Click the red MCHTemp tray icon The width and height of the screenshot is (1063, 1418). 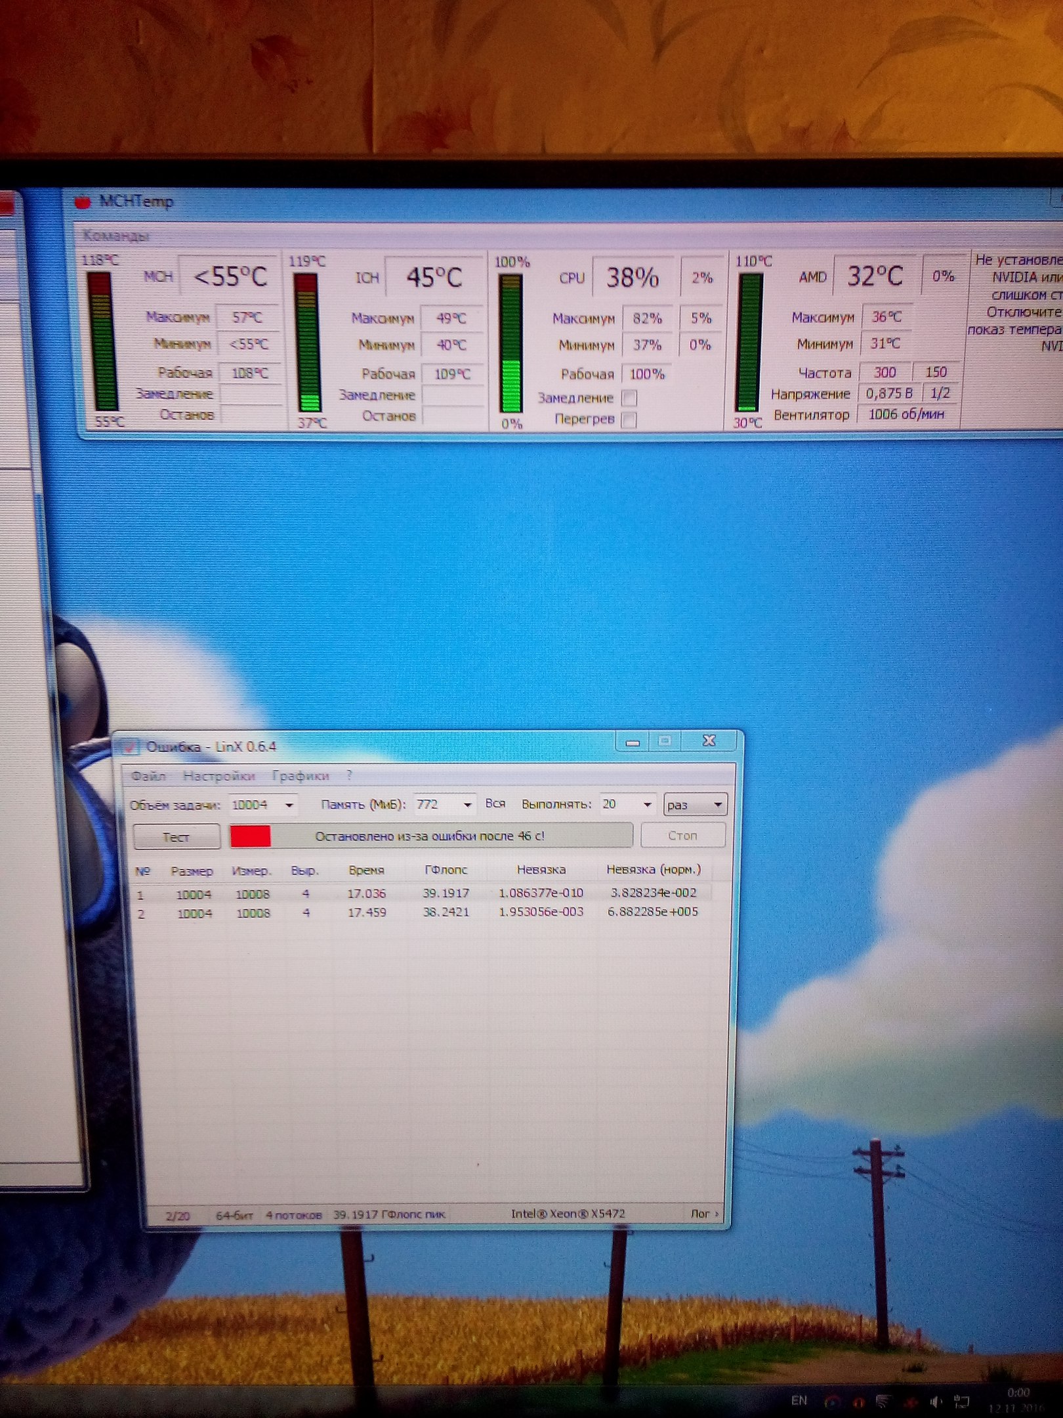911,1403
